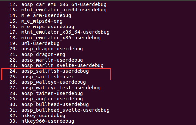
Task: Click mini_emulator_arm64-userdebug text
Action: (x=64, y=10)
